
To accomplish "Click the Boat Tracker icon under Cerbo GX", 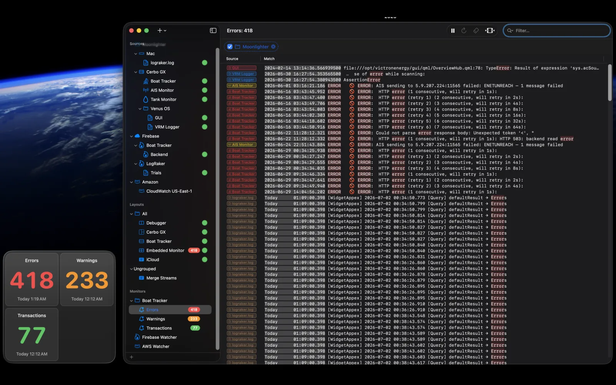I will click(146, 81).
